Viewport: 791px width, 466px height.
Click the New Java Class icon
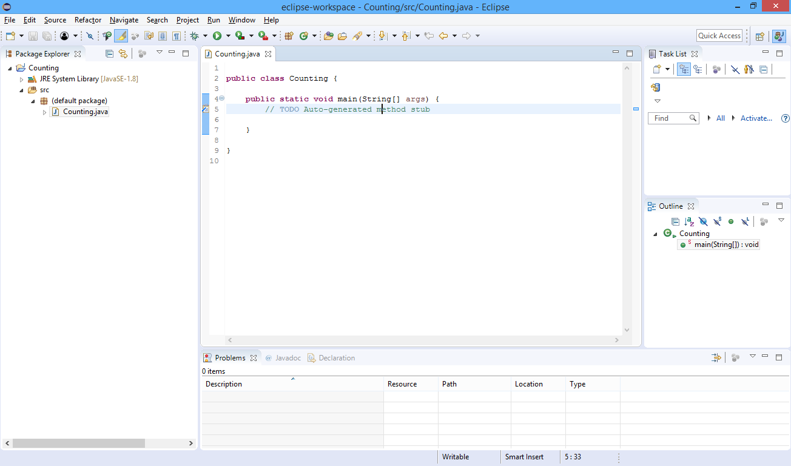[x=305, y=36]
